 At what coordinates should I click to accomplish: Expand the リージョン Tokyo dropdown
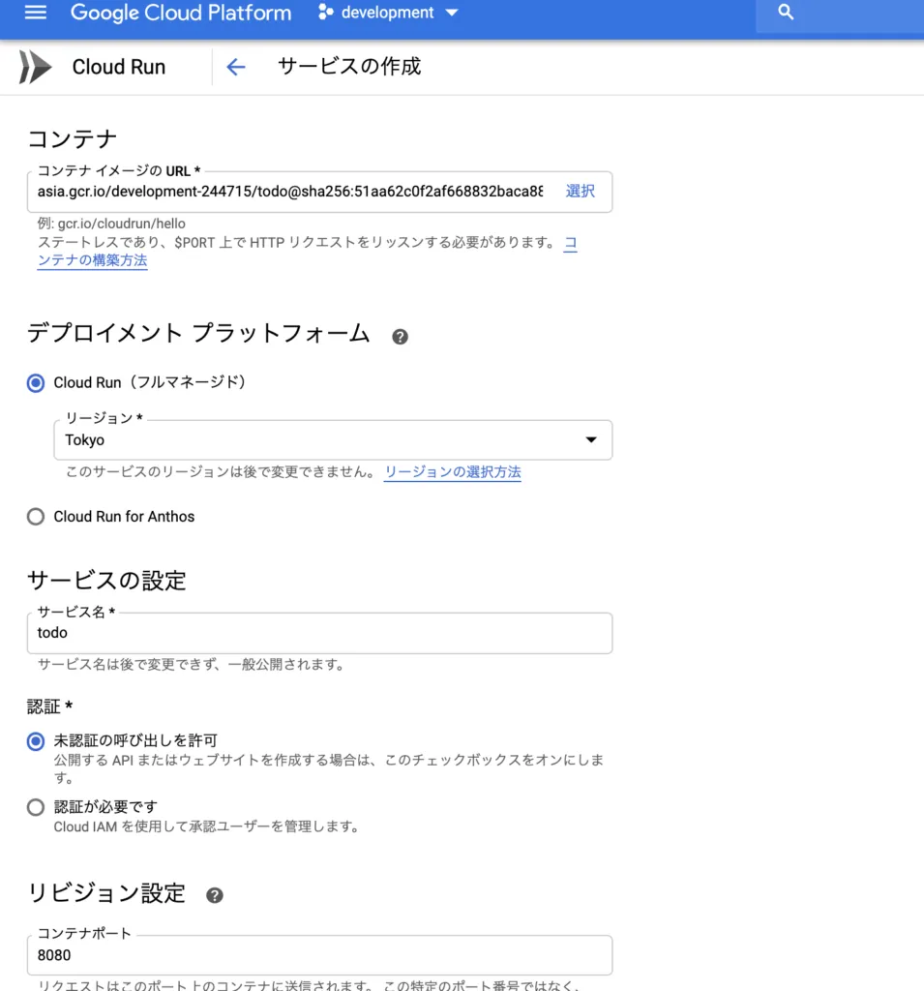point(333,440)
